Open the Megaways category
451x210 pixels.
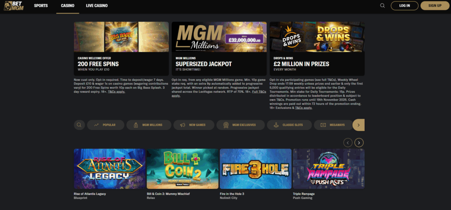point(333,125)
